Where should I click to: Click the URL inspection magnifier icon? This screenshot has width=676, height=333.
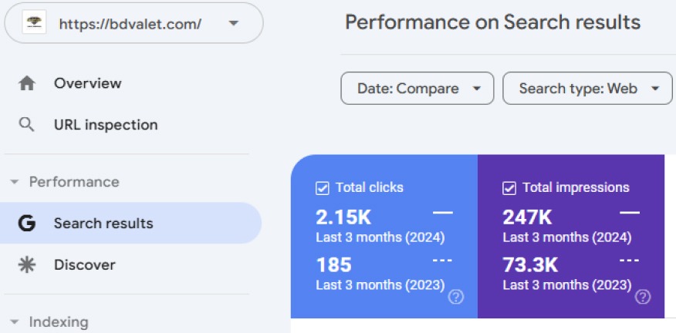pyautogui.click(x=27, y=125)
